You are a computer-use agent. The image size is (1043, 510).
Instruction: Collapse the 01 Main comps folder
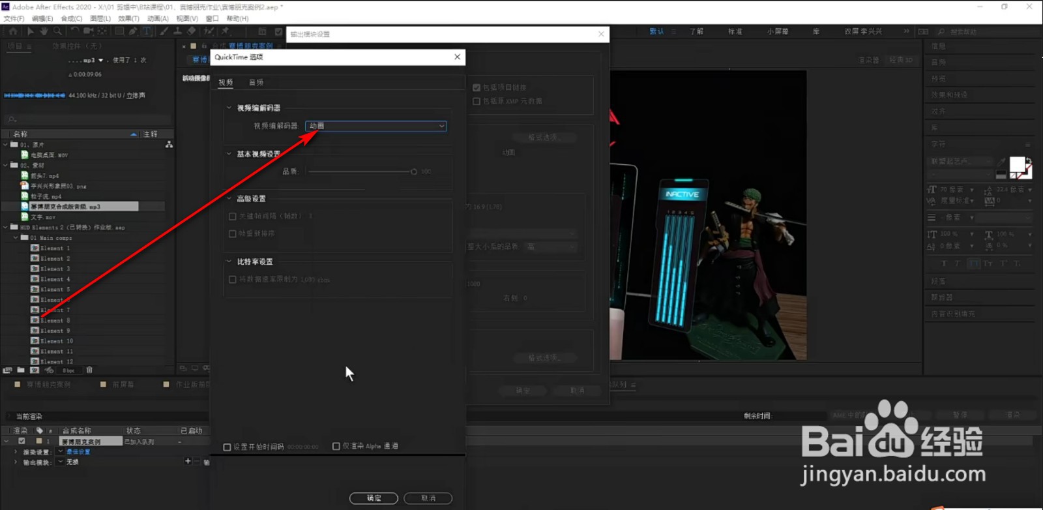[16, 238]
